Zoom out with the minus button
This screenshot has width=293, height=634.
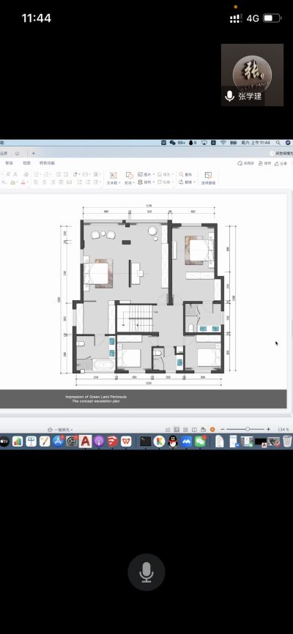click(x=222, y=430)
